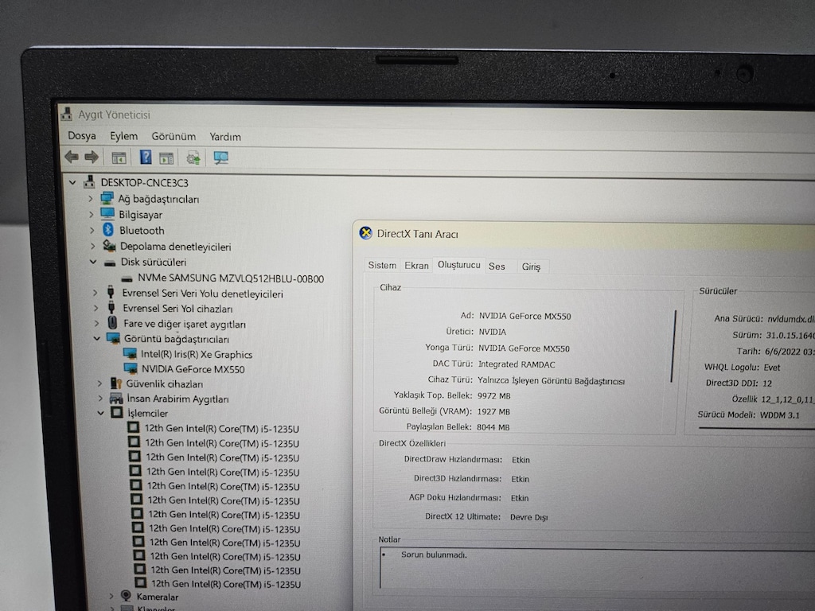Screen dimensions: 815x611
Task: Click the '1927 MB' VRAM value
Action: pyautogui.click(x=493, y=411)
